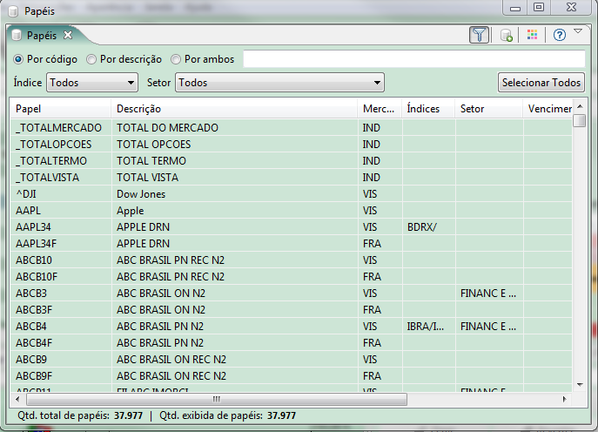Toggle the filter funnel icon
Image resolution: width=598 pixels, height=432 pixels.
479,35
